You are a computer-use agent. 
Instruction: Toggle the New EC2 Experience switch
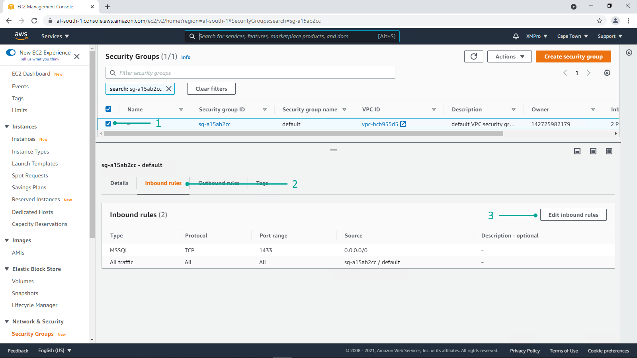pyautogui.click(x=11, y=53)
